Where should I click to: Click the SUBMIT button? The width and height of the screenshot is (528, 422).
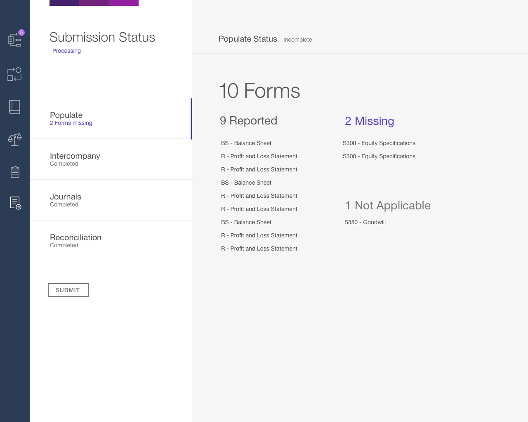pyautogui.click(x=68, y=290)
